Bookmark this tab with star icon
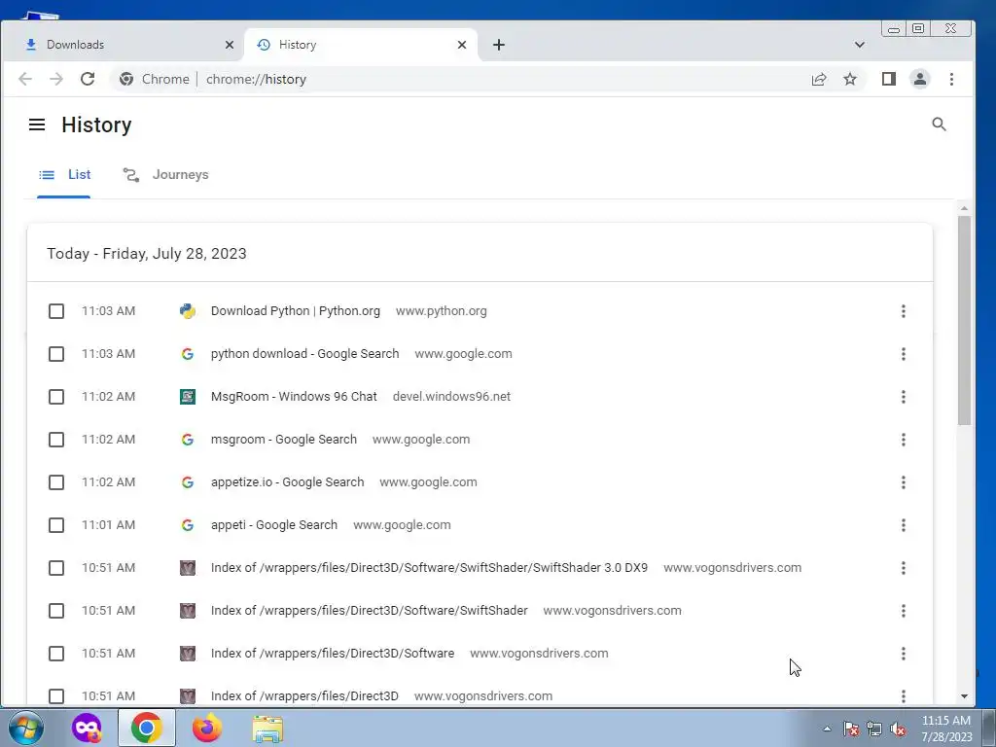996x747 pixels. [x=850, y=79]
